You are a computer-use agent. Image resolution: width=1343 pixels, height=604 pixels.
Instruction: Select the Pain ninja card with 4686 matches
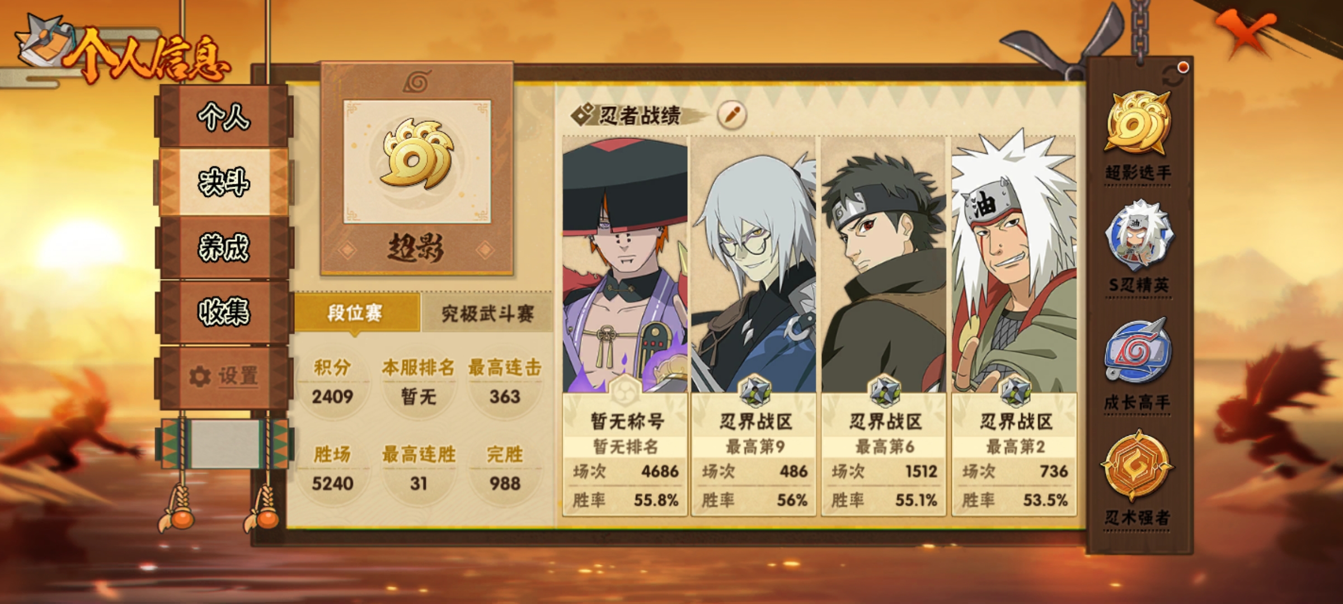click(625, 325)
